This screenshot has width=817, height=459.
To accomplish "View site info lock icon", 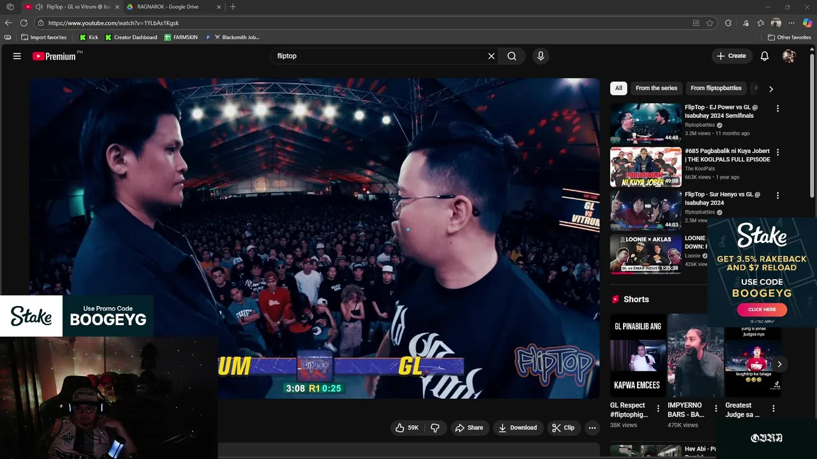I will pos(41,23).
